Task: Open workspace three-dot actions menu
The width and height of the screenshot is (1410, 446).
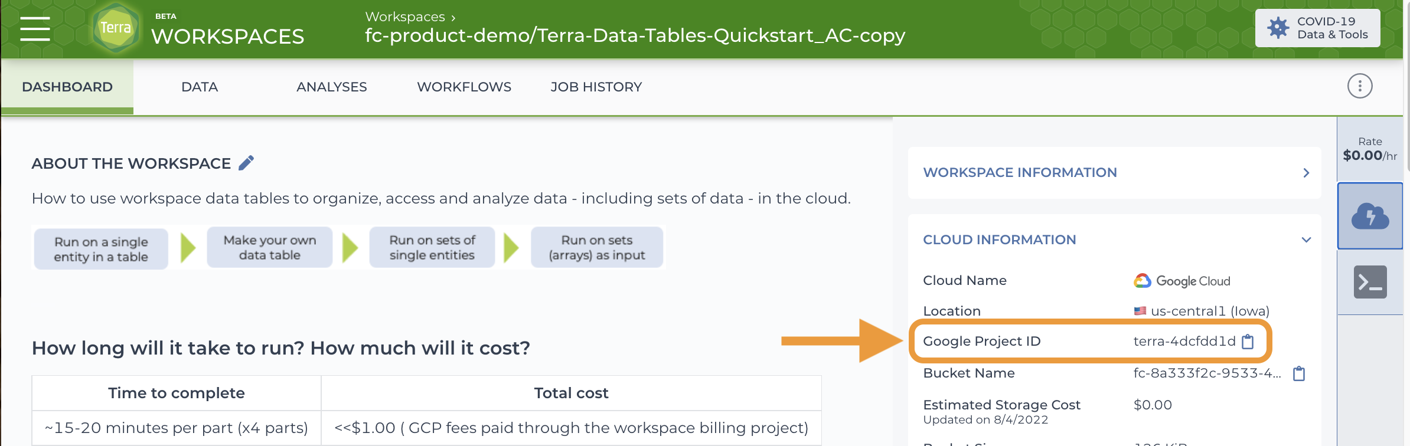Action: point(1360,86)
